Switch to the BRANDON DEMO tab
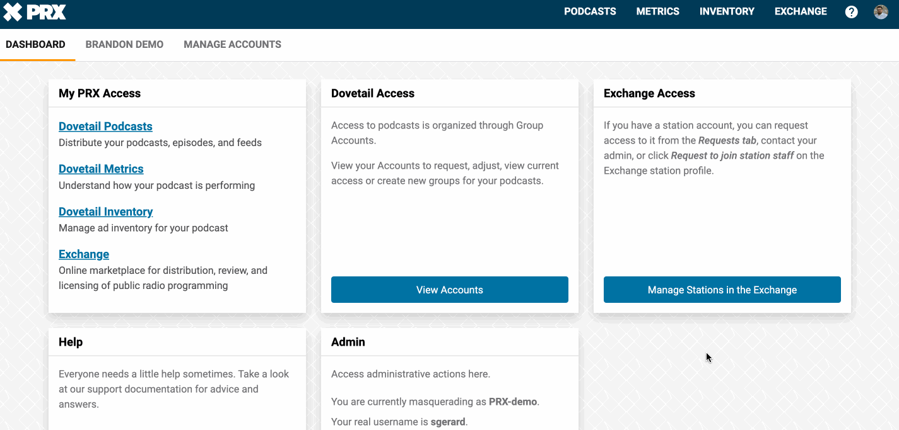Screen dimensions: 899x430 pos(124,45)
